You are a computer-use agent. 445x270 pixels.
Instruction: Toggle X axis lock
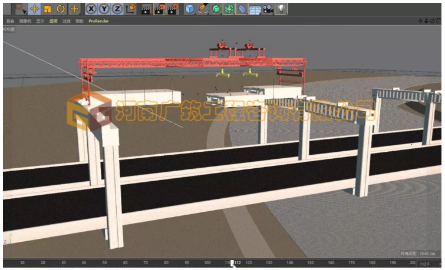pyautogui.click(x=91, y=9)
